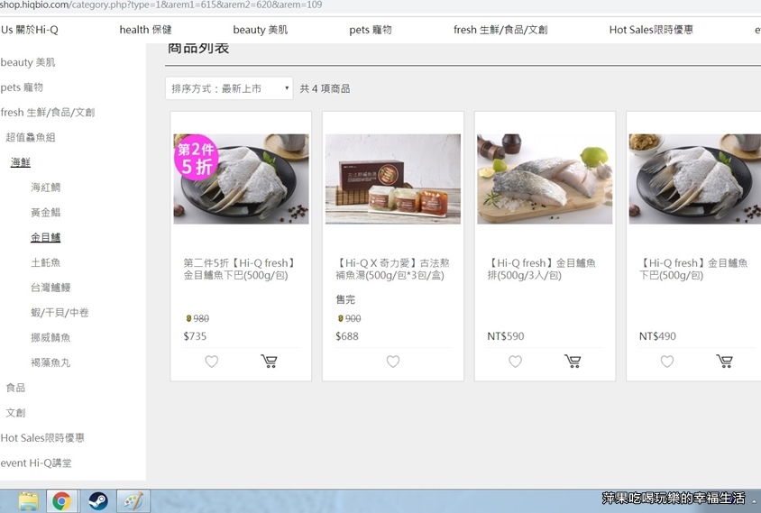The image size is (761, 513).
Task: Open Hot Sales限時優惠 in sidebar
Action: (42, 438)
